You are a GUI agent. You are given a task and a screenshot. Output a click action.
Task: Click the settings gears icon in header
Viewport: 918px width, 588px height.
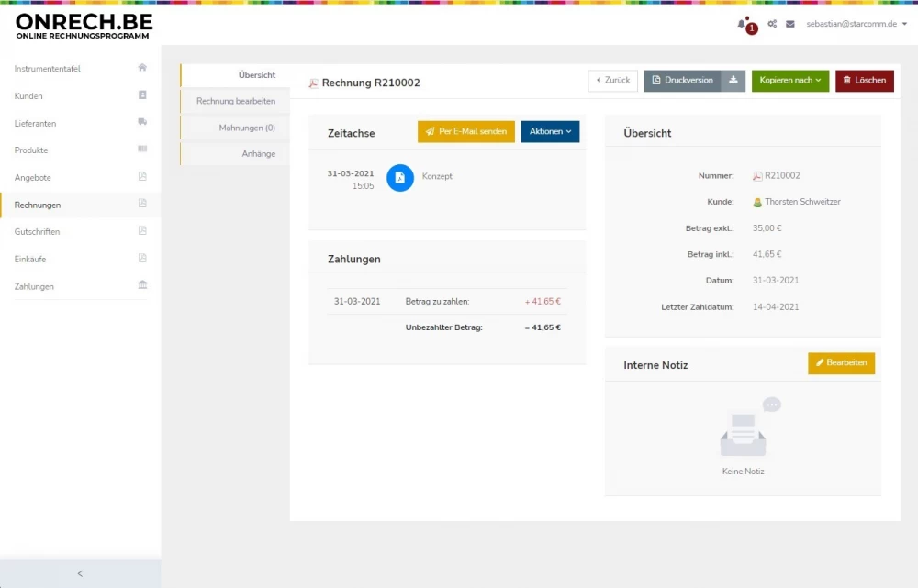tap(772, 24)
